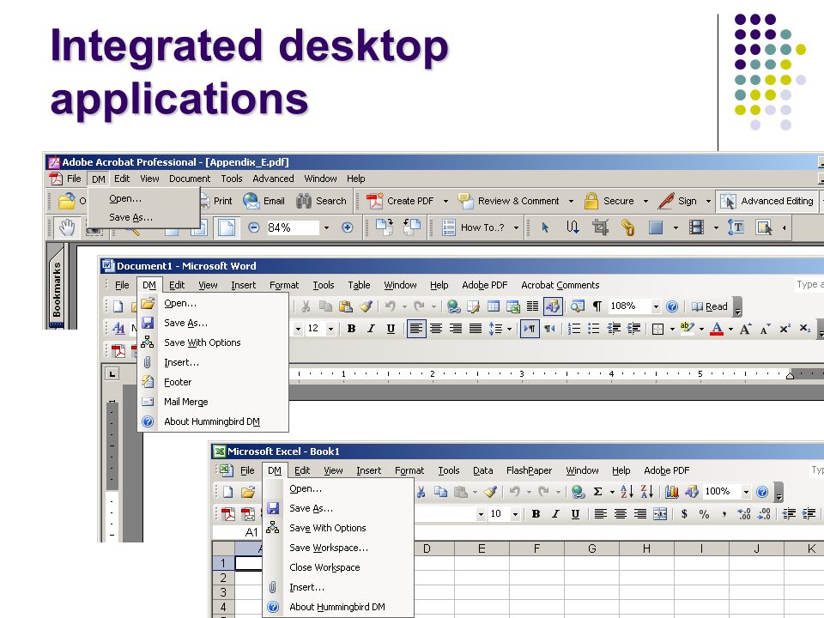Select column G header in Excel
824x618 pixels.
(x=591, y=548)
